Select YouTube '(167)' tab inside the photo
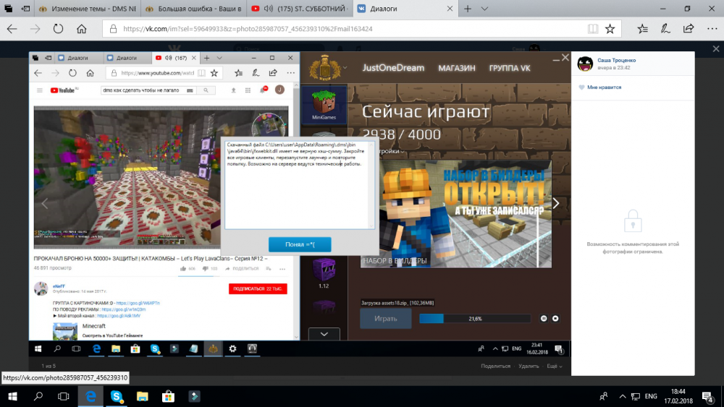Screen dimensions: 724x407 (175, 58)
